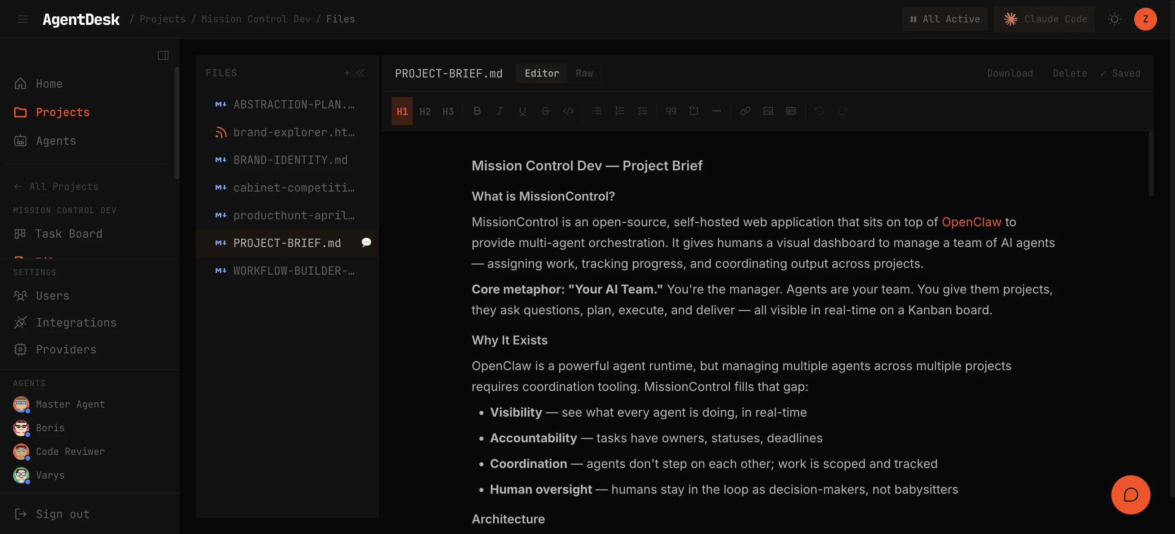The width and height of the screenshot is (1175, 534).
Task: Open BRAND-IDENTITY.md file
Action: (287, 160)
